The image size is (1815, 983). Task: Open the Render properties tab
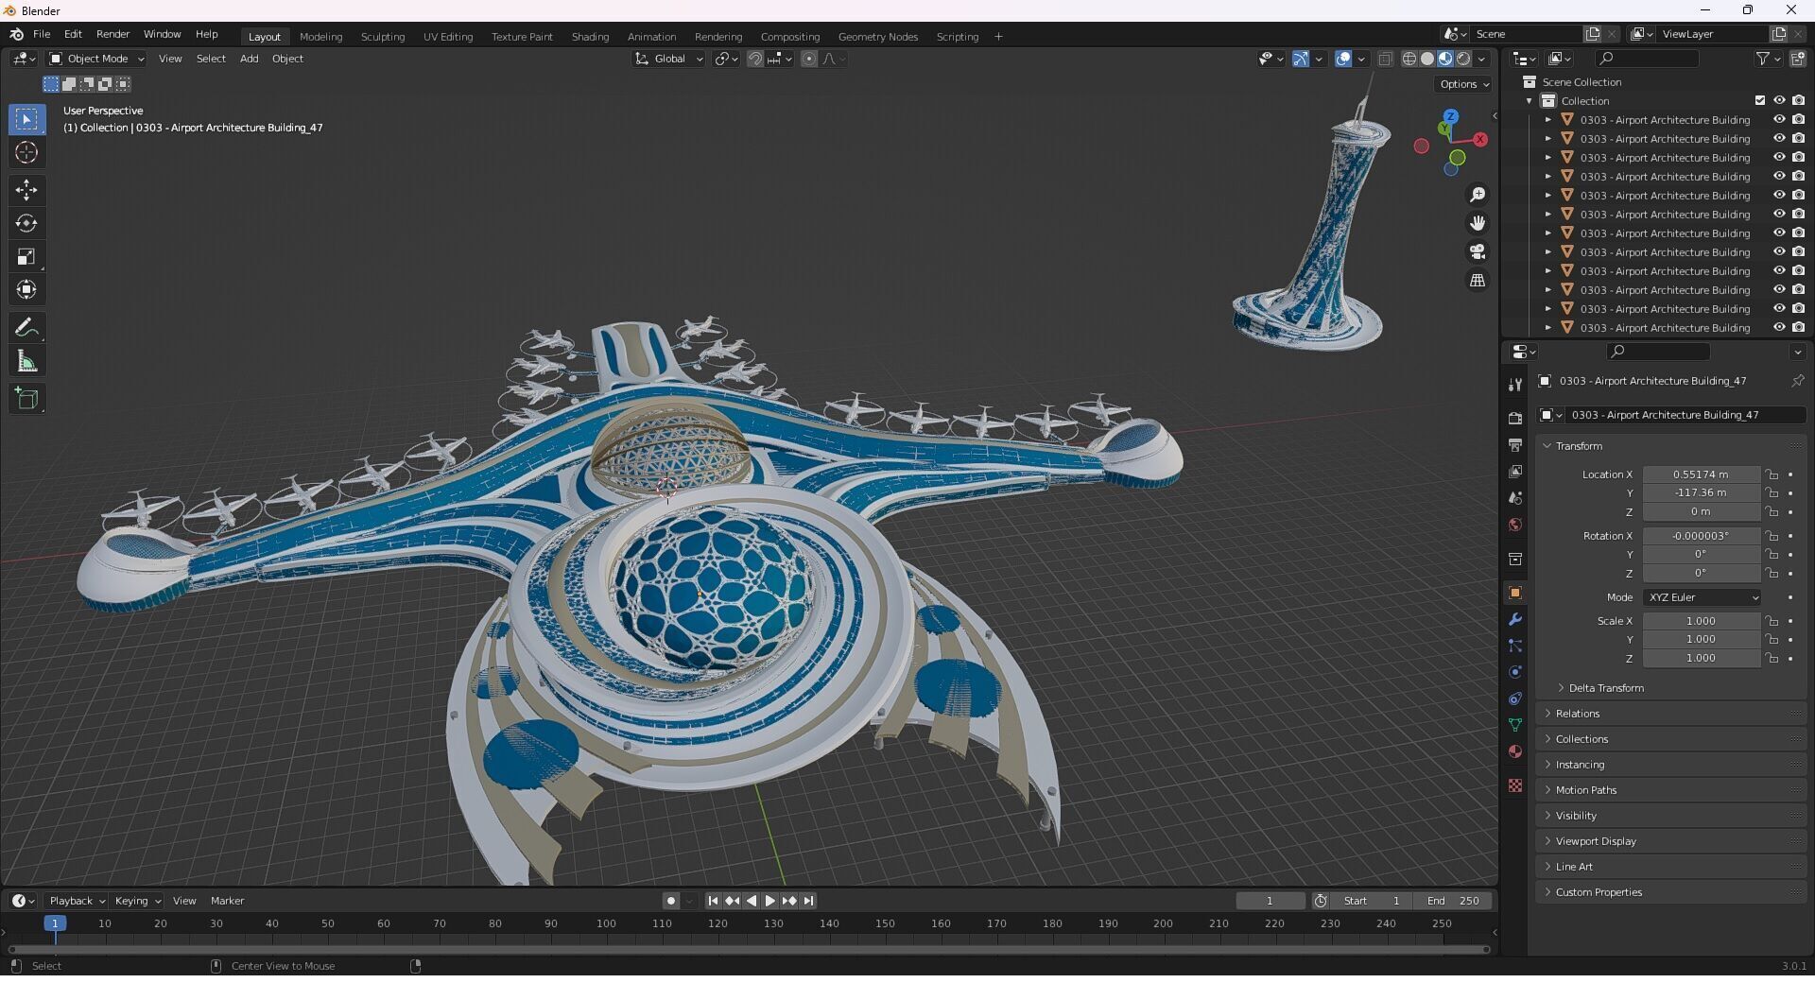click(1515, 418)
